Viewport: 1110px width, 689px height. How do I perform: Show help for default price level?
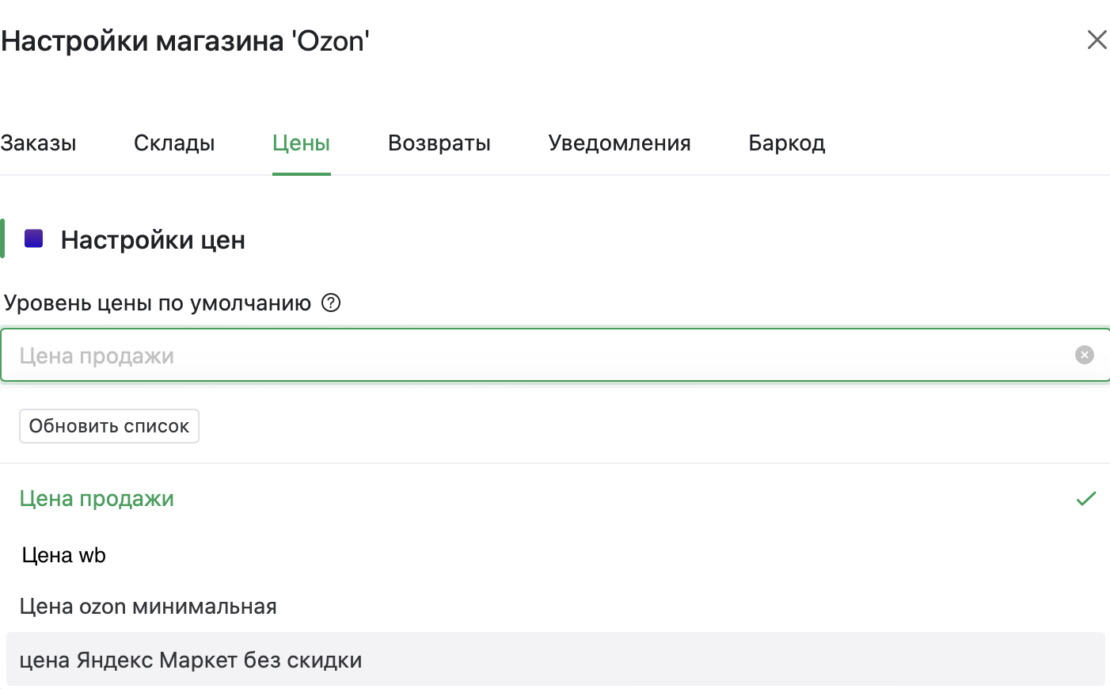point(331,303)
